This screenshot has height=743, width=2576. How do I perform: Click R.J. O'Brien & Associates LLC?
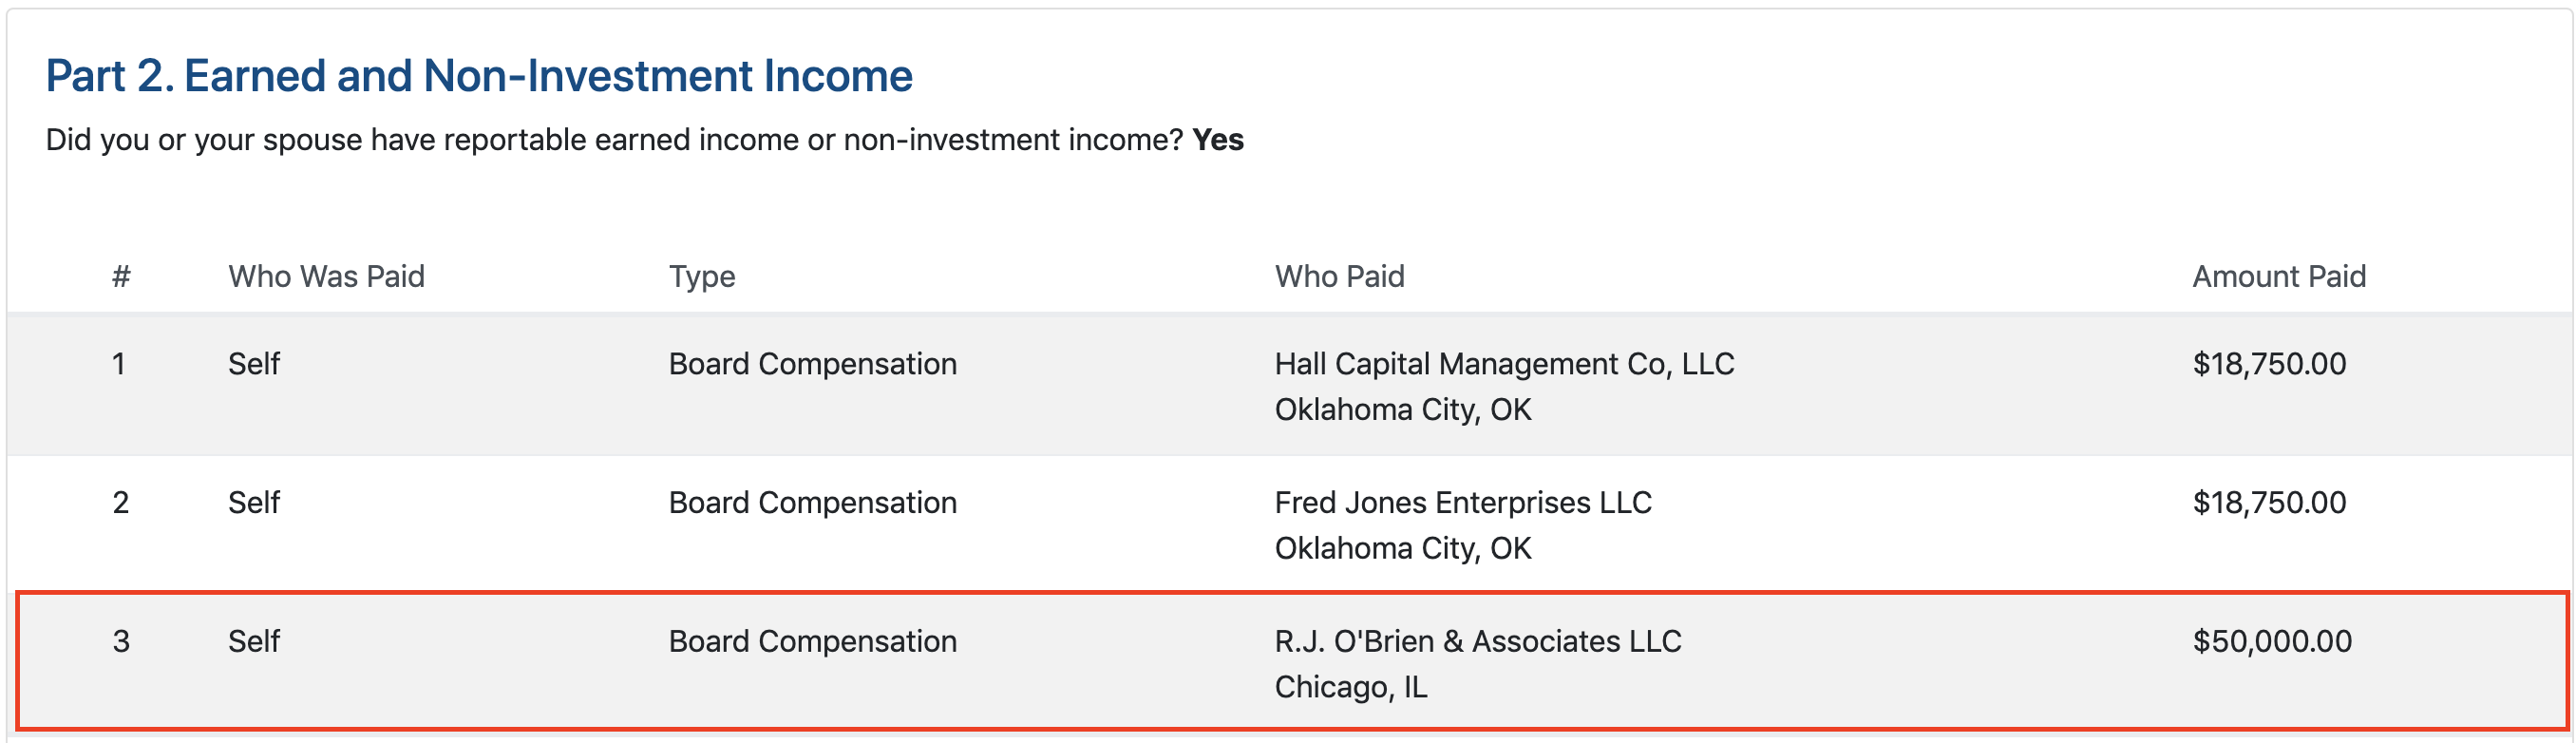(x=1477, y=641)
